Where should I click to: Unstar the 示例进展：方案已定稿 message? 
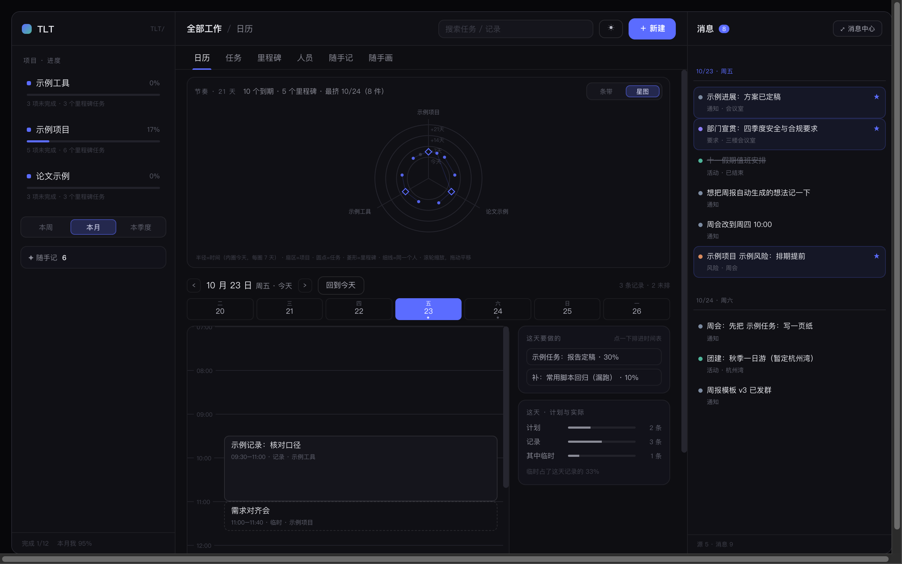[x=876, y=97]
